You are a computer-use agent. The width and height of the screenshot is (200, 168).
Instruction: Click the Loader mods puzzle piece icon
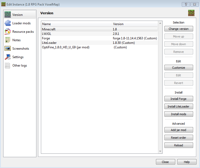click(x=8, y=23)
